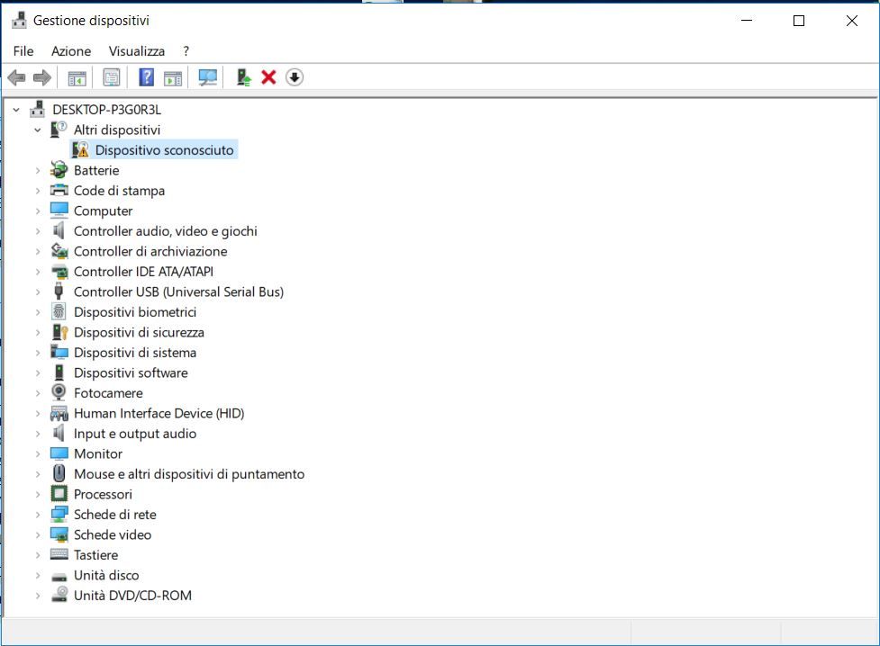The height and width of the screenshot is (646, 880).
Task: Expand the Monitor category
Action: click(x=38, y=453)
